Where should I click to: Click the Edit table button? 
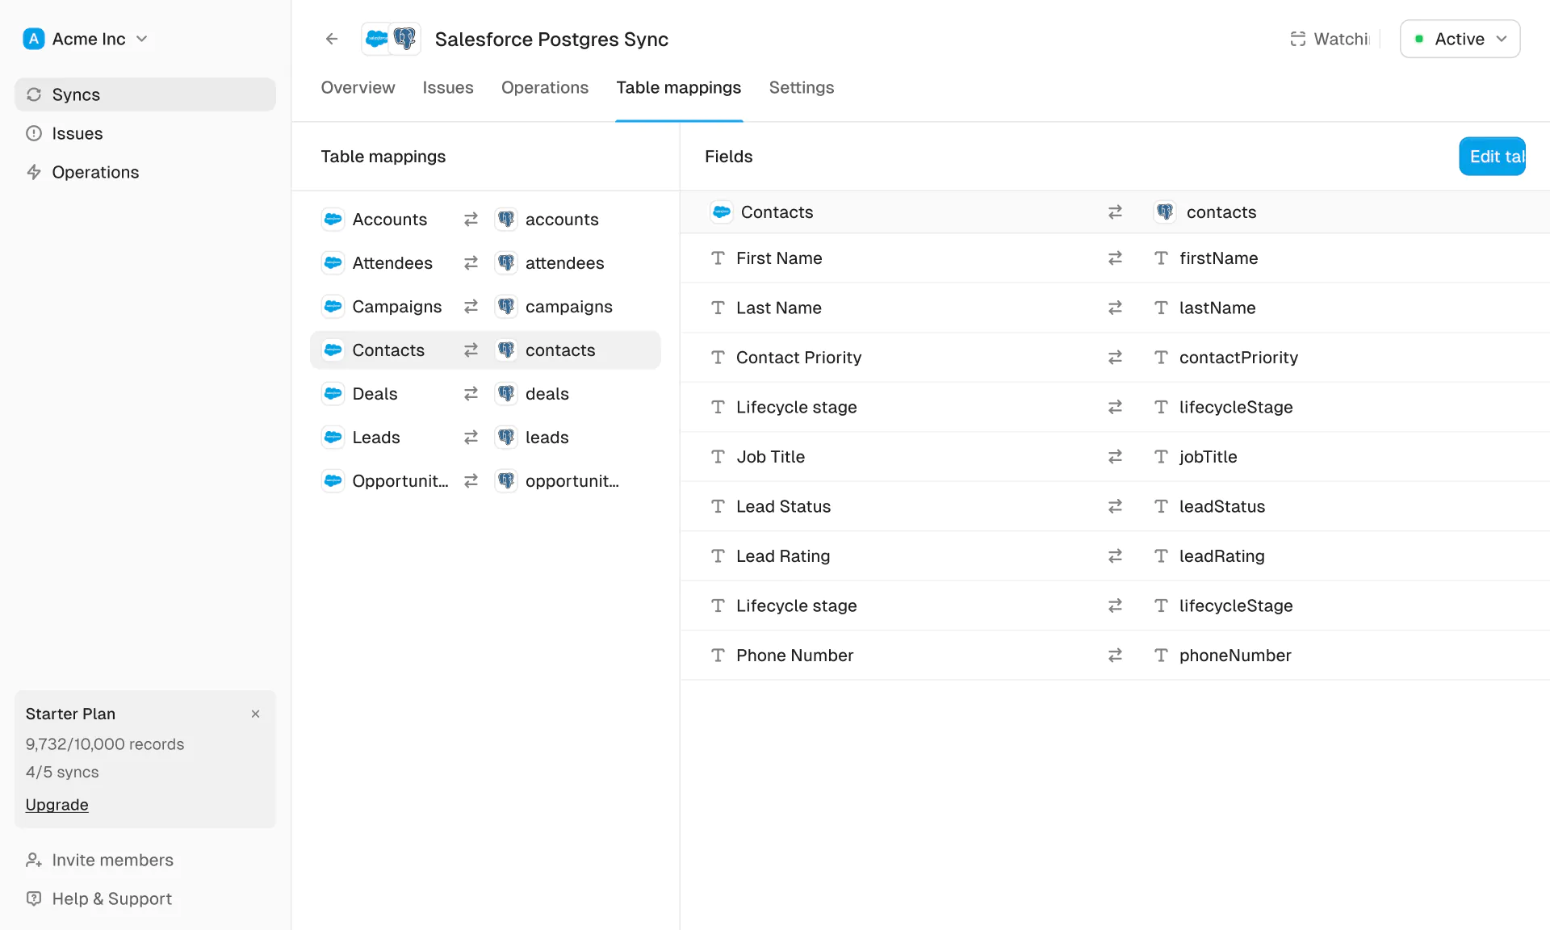pos(1492,157)
